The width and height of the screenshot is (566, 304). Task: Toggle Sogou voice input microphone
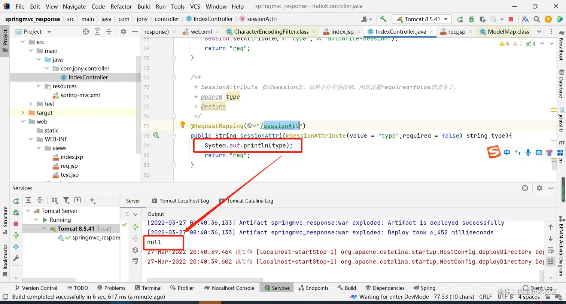pyautogui.click(x=528, y=152)
